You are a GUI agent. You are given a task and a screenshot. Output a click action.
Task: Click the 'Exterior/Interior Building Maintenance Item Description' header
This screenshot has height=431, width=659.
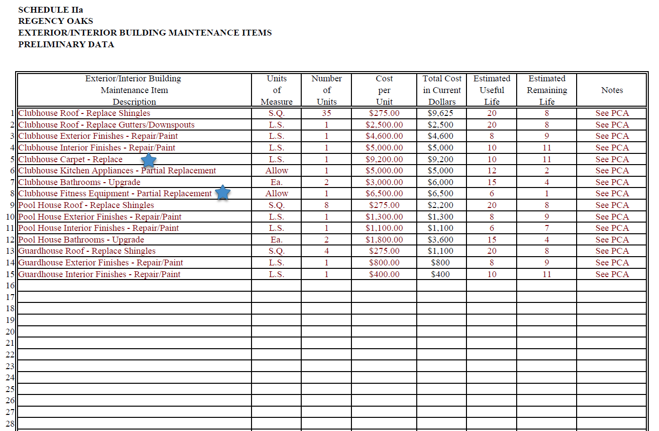(135, 90)
